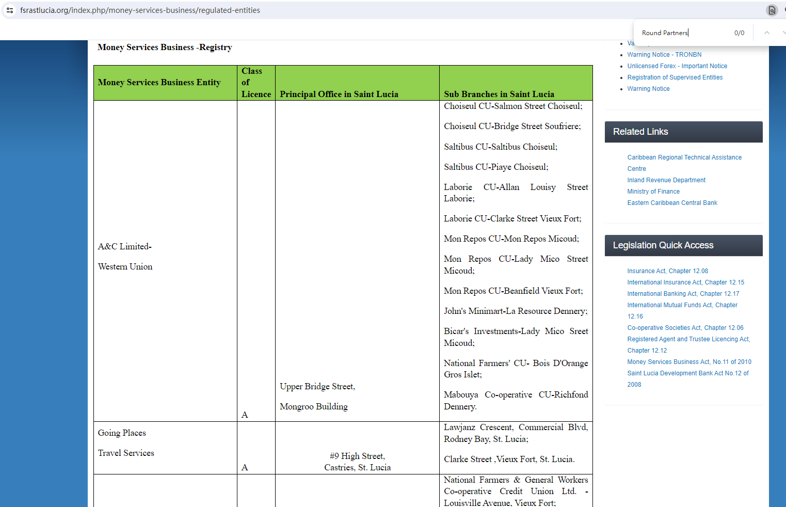This screenshot has height=507, width=786.
Task: Open Registered Agent and Trustee Licencing Act
Action: (688, 339)
